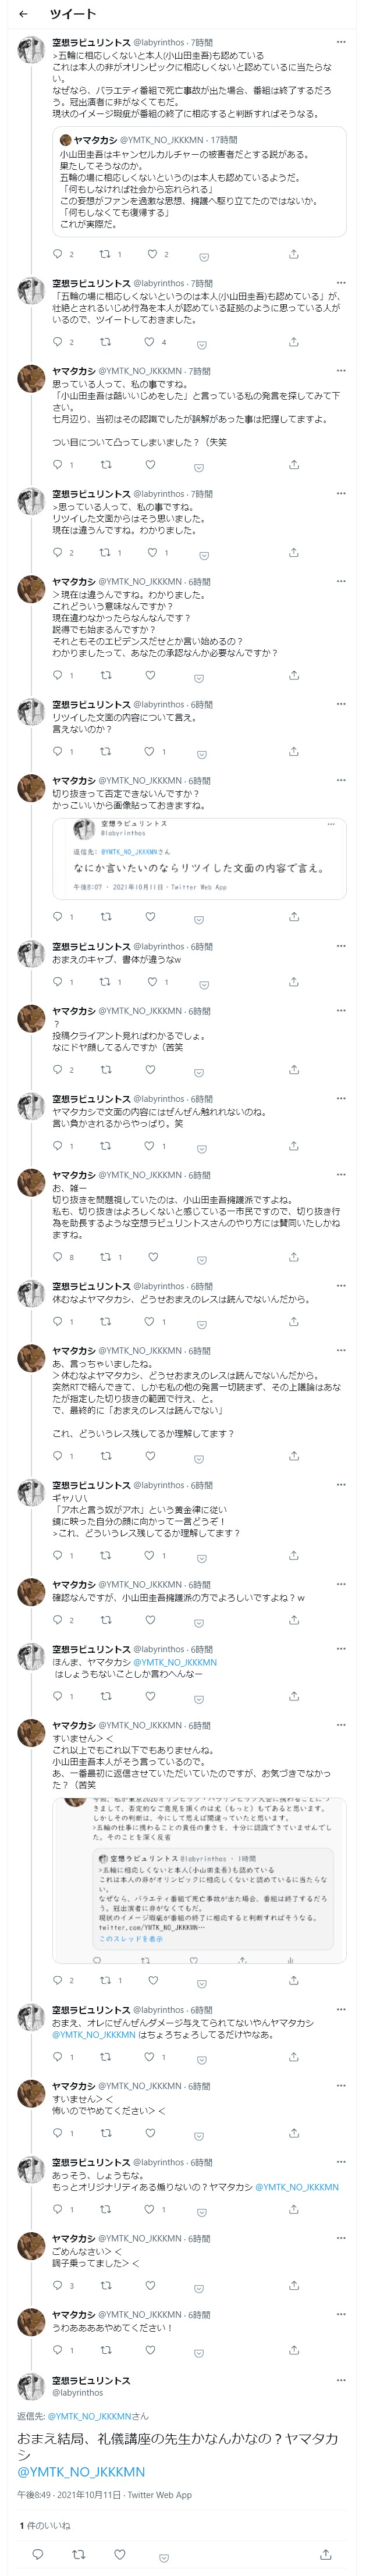
Task: Click the 空想ラビュリントス avatar on the final tweet
Action: [x=31, y=2388]
